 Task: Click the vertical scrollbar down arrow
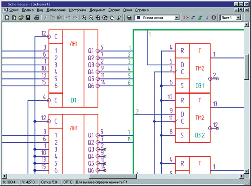(247, 171)
